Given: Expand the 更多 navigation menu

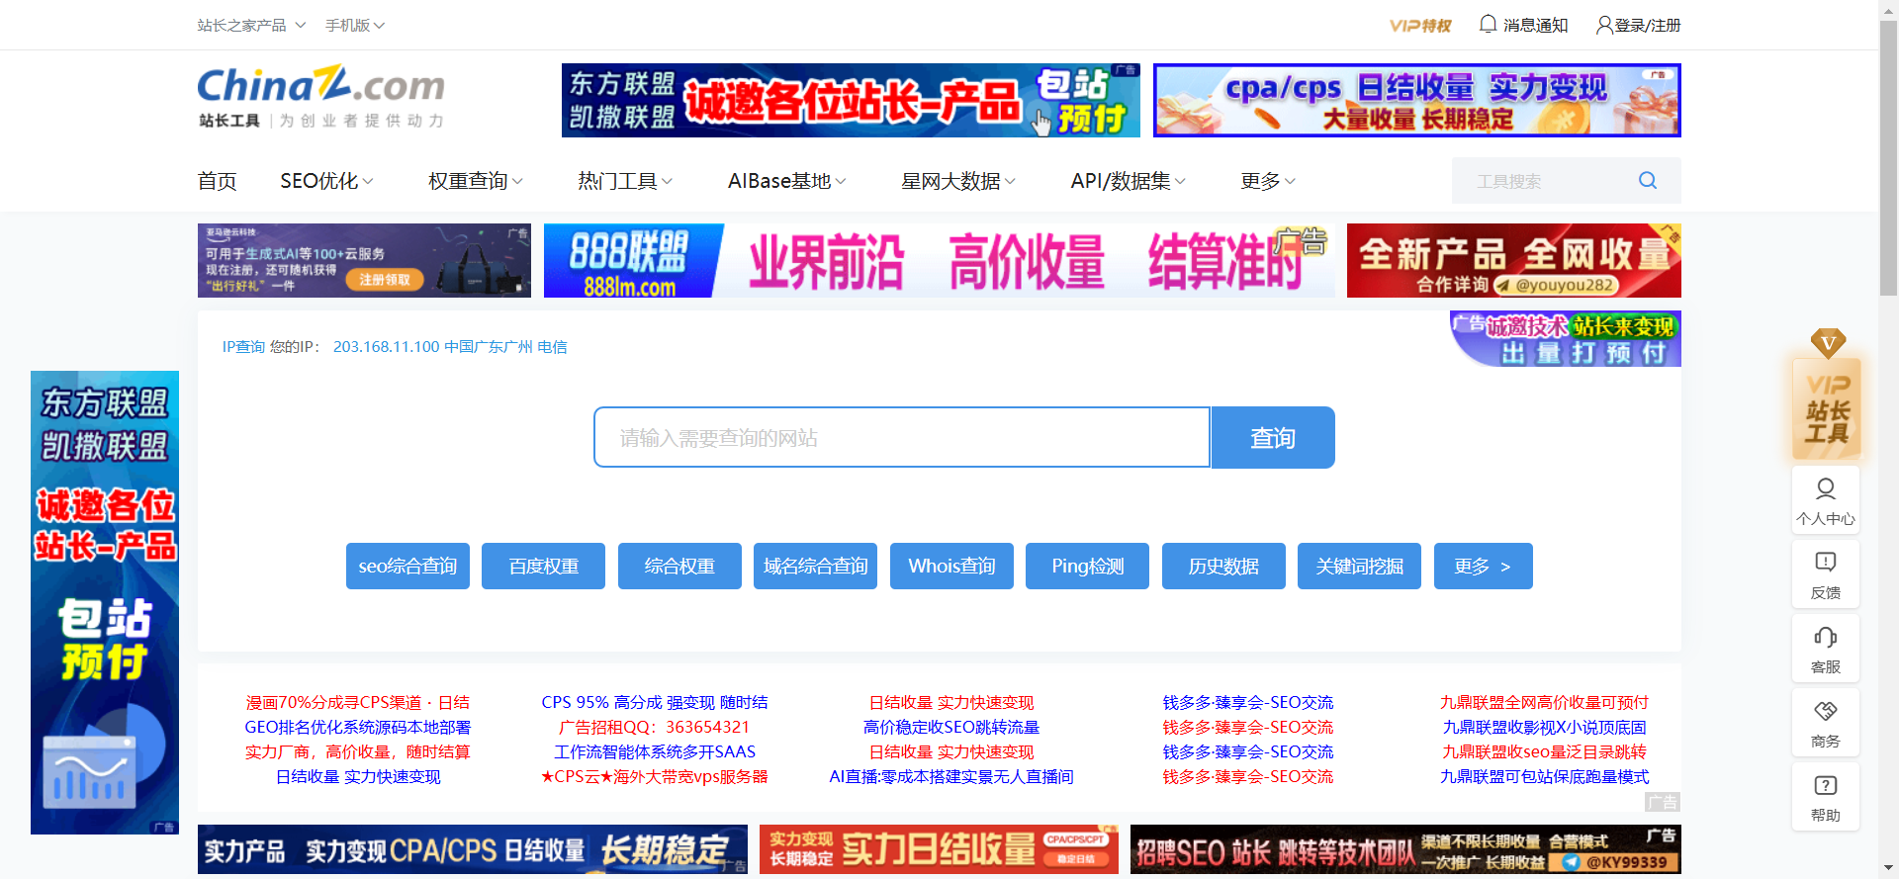Looking at the screenshot, I should coord(1268,181).
